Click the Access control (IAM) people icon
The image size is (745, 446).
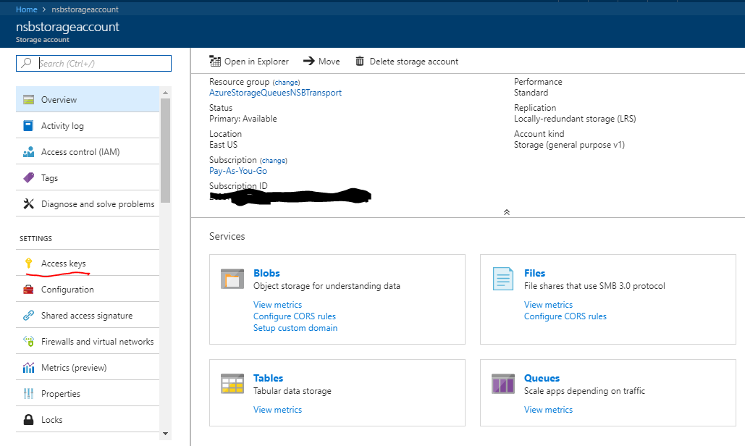pos(28,152)
